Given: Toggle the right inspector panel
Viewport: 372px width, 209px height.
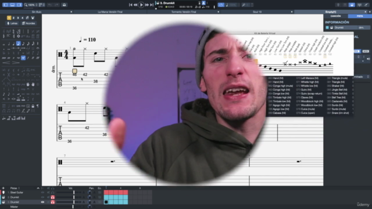Looking at the screenshot, I should point(19,5).
